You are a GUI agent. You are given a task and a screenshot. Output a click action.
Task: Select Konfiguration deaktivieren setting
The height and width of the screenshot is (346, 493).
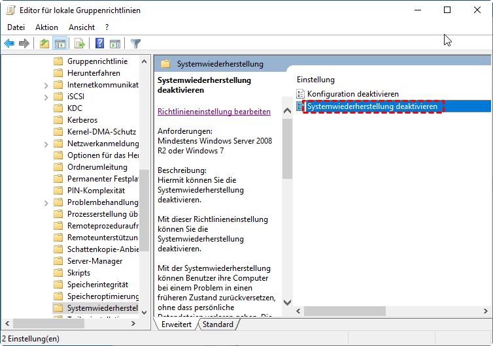353,93
